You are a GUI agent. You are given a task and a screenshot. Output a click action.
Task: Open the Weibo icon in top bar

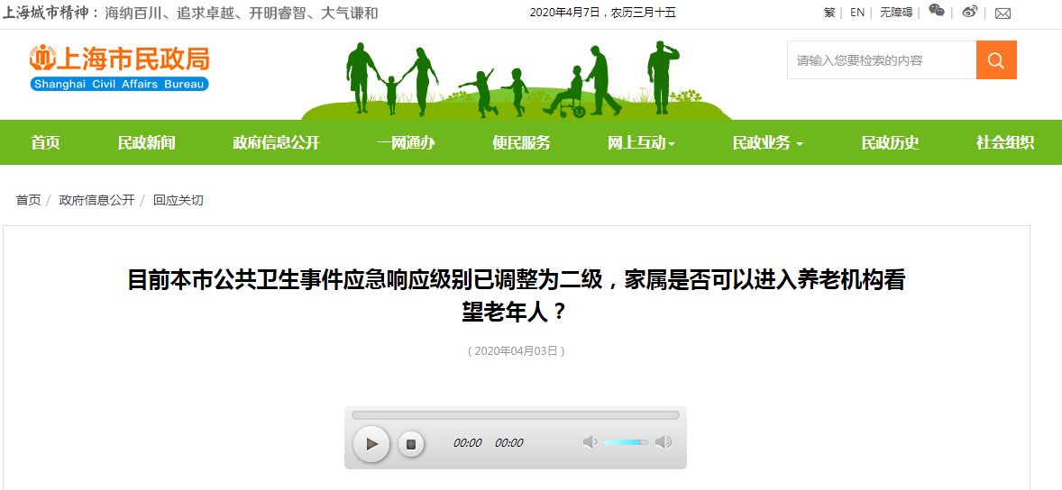click(970, 12)
